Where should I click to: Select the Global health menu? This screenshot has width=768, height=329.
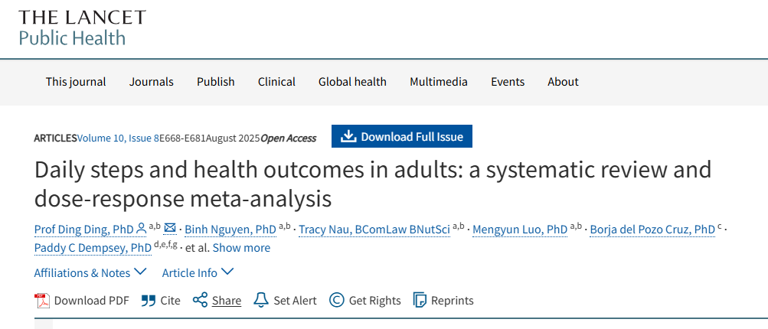pos(352,82)
